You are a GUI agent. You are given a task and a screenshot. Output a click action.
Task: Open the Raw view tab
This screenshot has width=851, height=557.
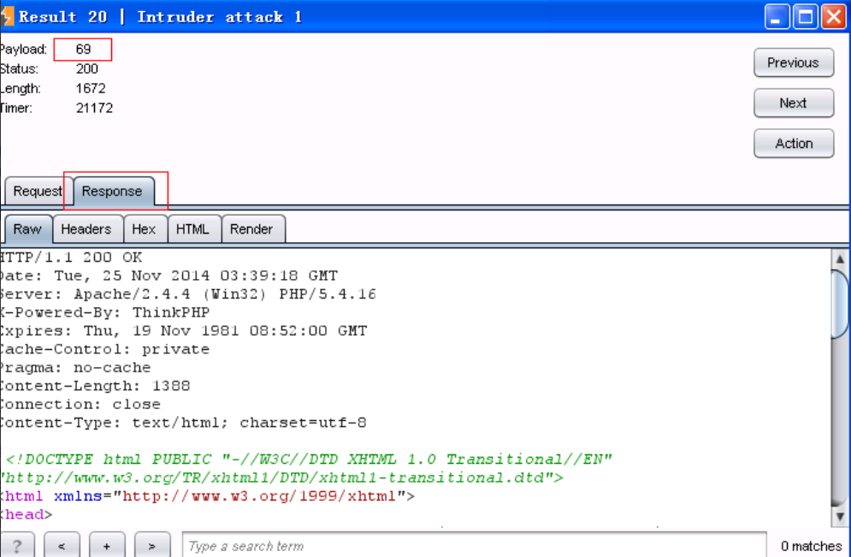click(x=27, y=229)
